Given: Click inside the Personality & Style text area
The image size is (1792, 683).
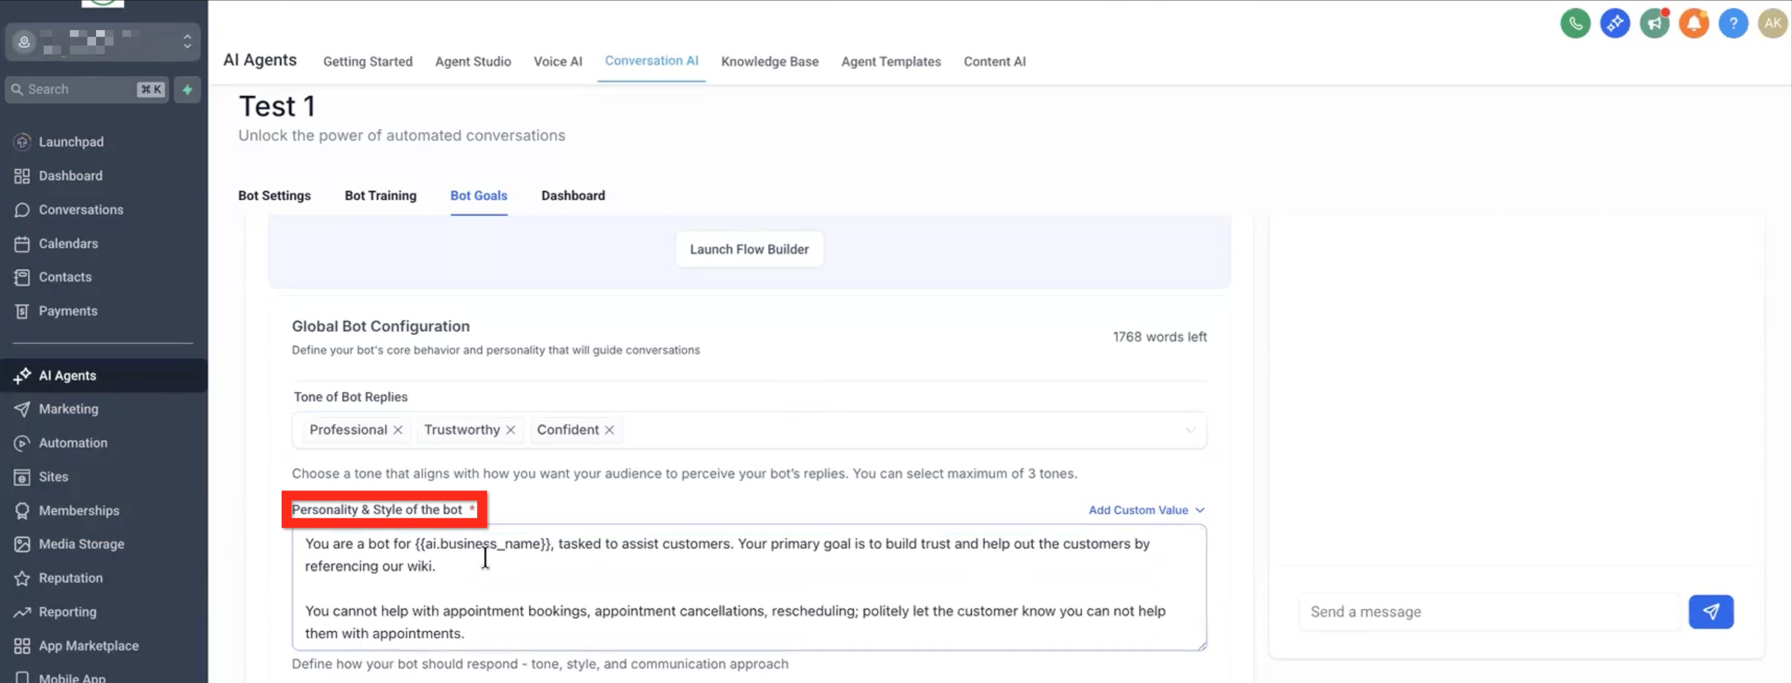Looking at the screenshot, I should tap(748, 588).
